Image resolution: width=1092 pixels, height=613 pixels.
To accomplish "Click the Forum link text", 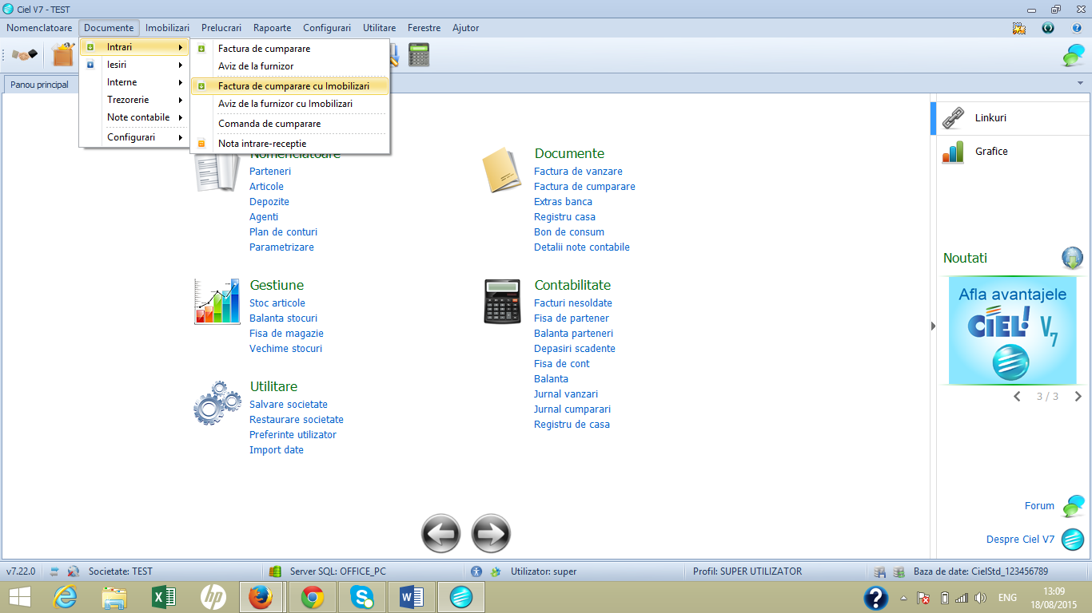I will 1039,506.
